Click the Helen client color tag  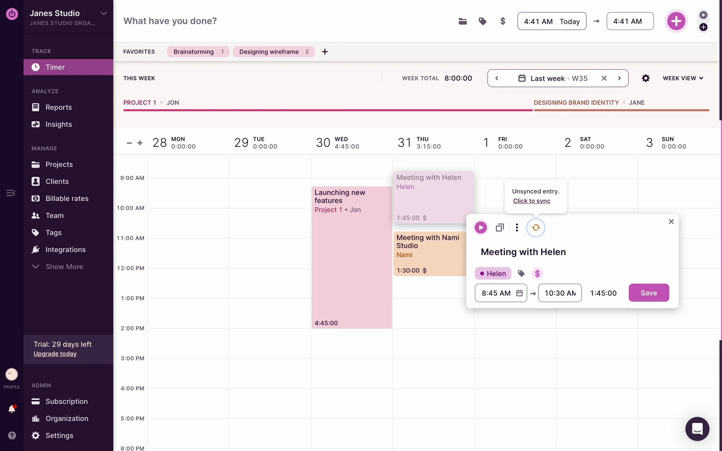(x=493, y=274)
